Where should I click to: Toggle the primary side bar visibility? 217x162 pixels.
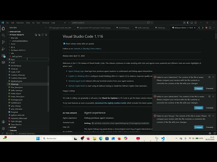coord(188,23)
